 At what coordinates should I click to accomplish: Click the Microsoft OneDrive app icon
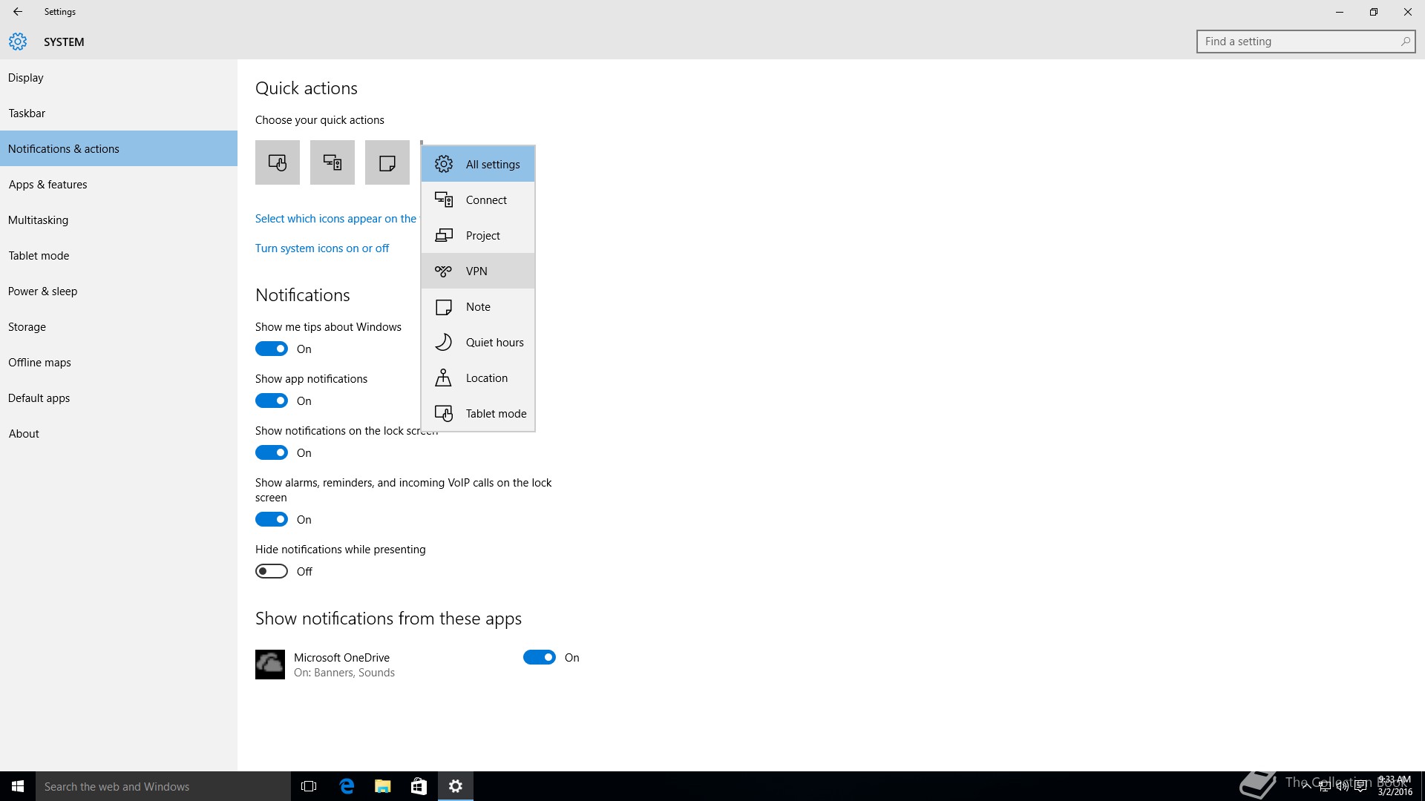coord(270,665)
